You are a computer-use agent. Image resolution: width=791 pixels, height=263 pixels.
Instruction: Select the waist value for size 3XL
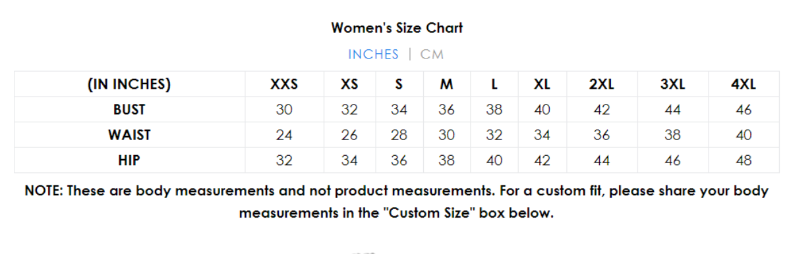(672, 135)
